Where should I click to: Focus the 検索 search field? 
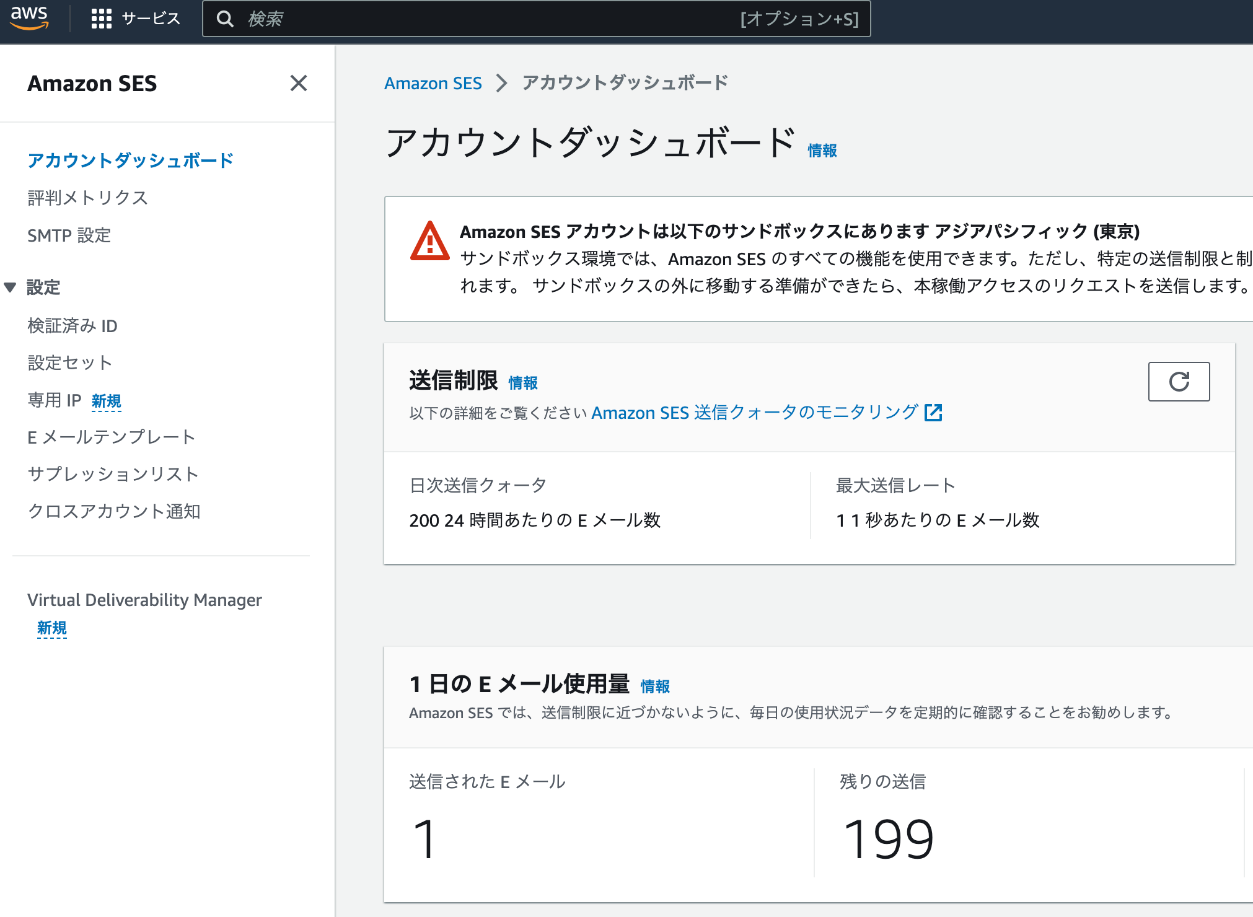click(536, 19)
